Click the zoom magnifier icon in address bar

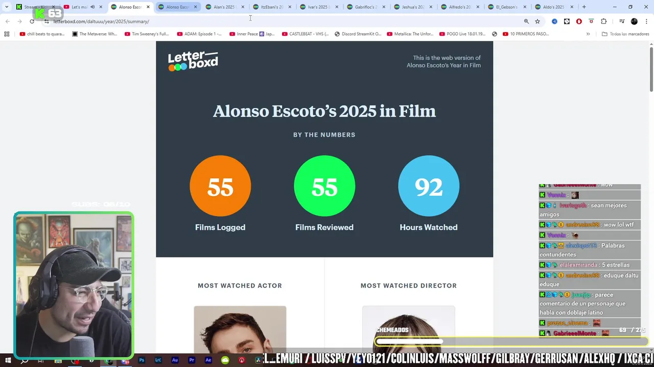tap(526, 21)
